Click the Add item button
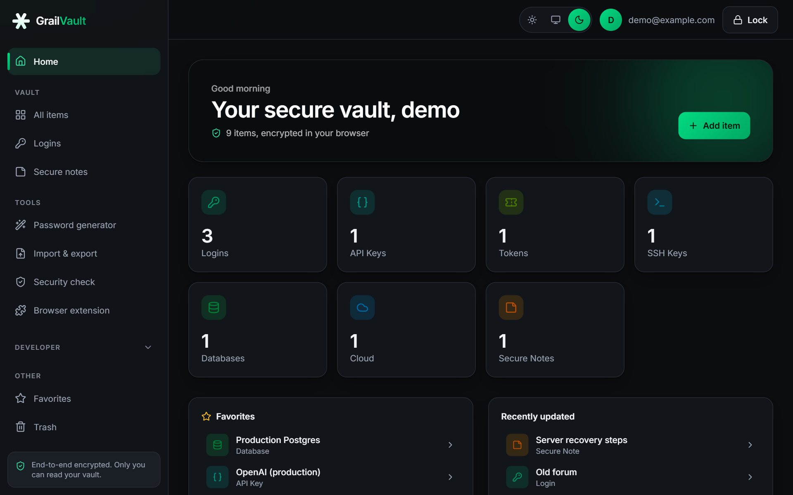Viewport: 793px width, 495px height. pyautogui.click(x=714, y=125)
